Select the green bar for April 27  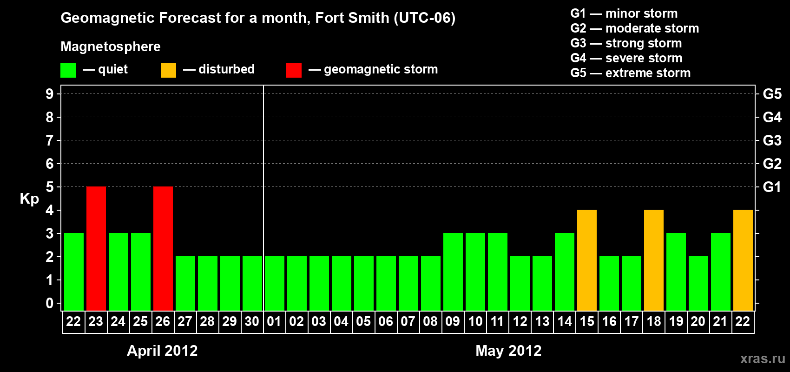(185, 284)
